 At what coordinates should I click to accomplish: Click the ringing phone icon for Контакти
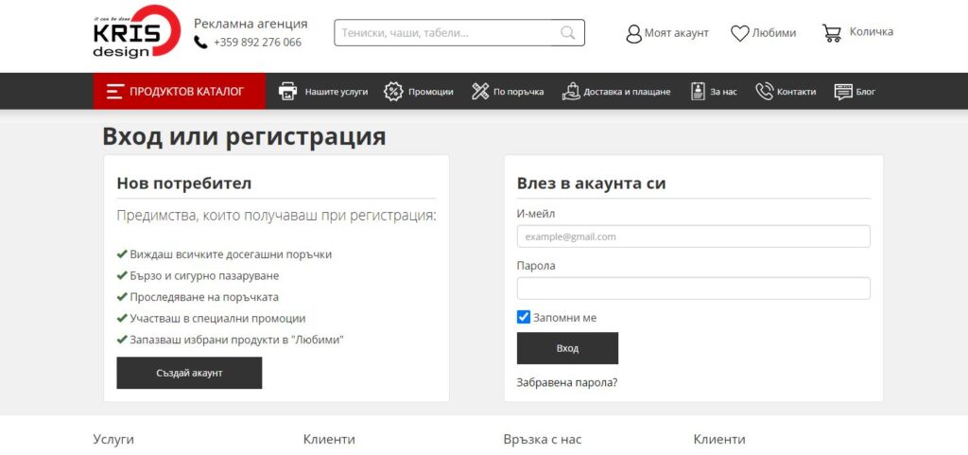point(764,92)
